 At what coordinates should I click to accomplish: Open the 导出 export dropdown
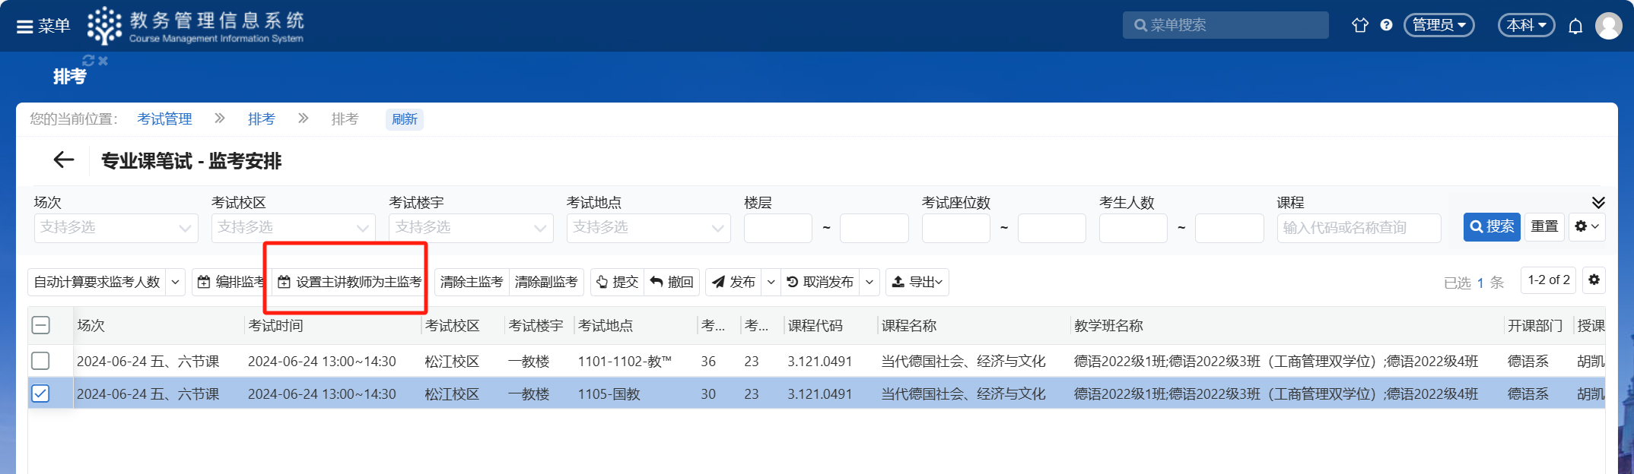point(917,282)
